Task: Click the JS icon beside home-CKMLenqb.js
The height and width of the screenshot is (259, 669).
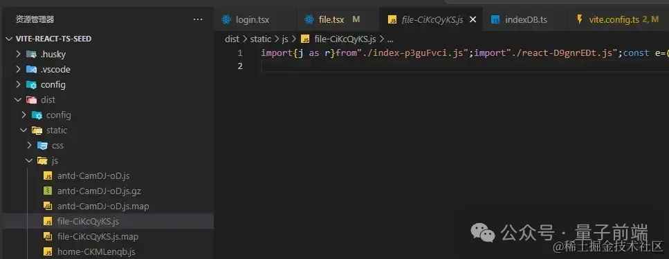Action: (48, 252)
